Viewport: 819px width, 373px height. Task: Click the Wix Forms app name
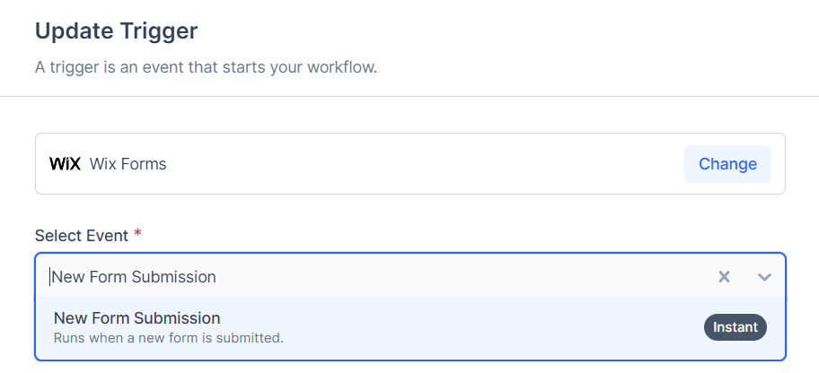[128, 164]
